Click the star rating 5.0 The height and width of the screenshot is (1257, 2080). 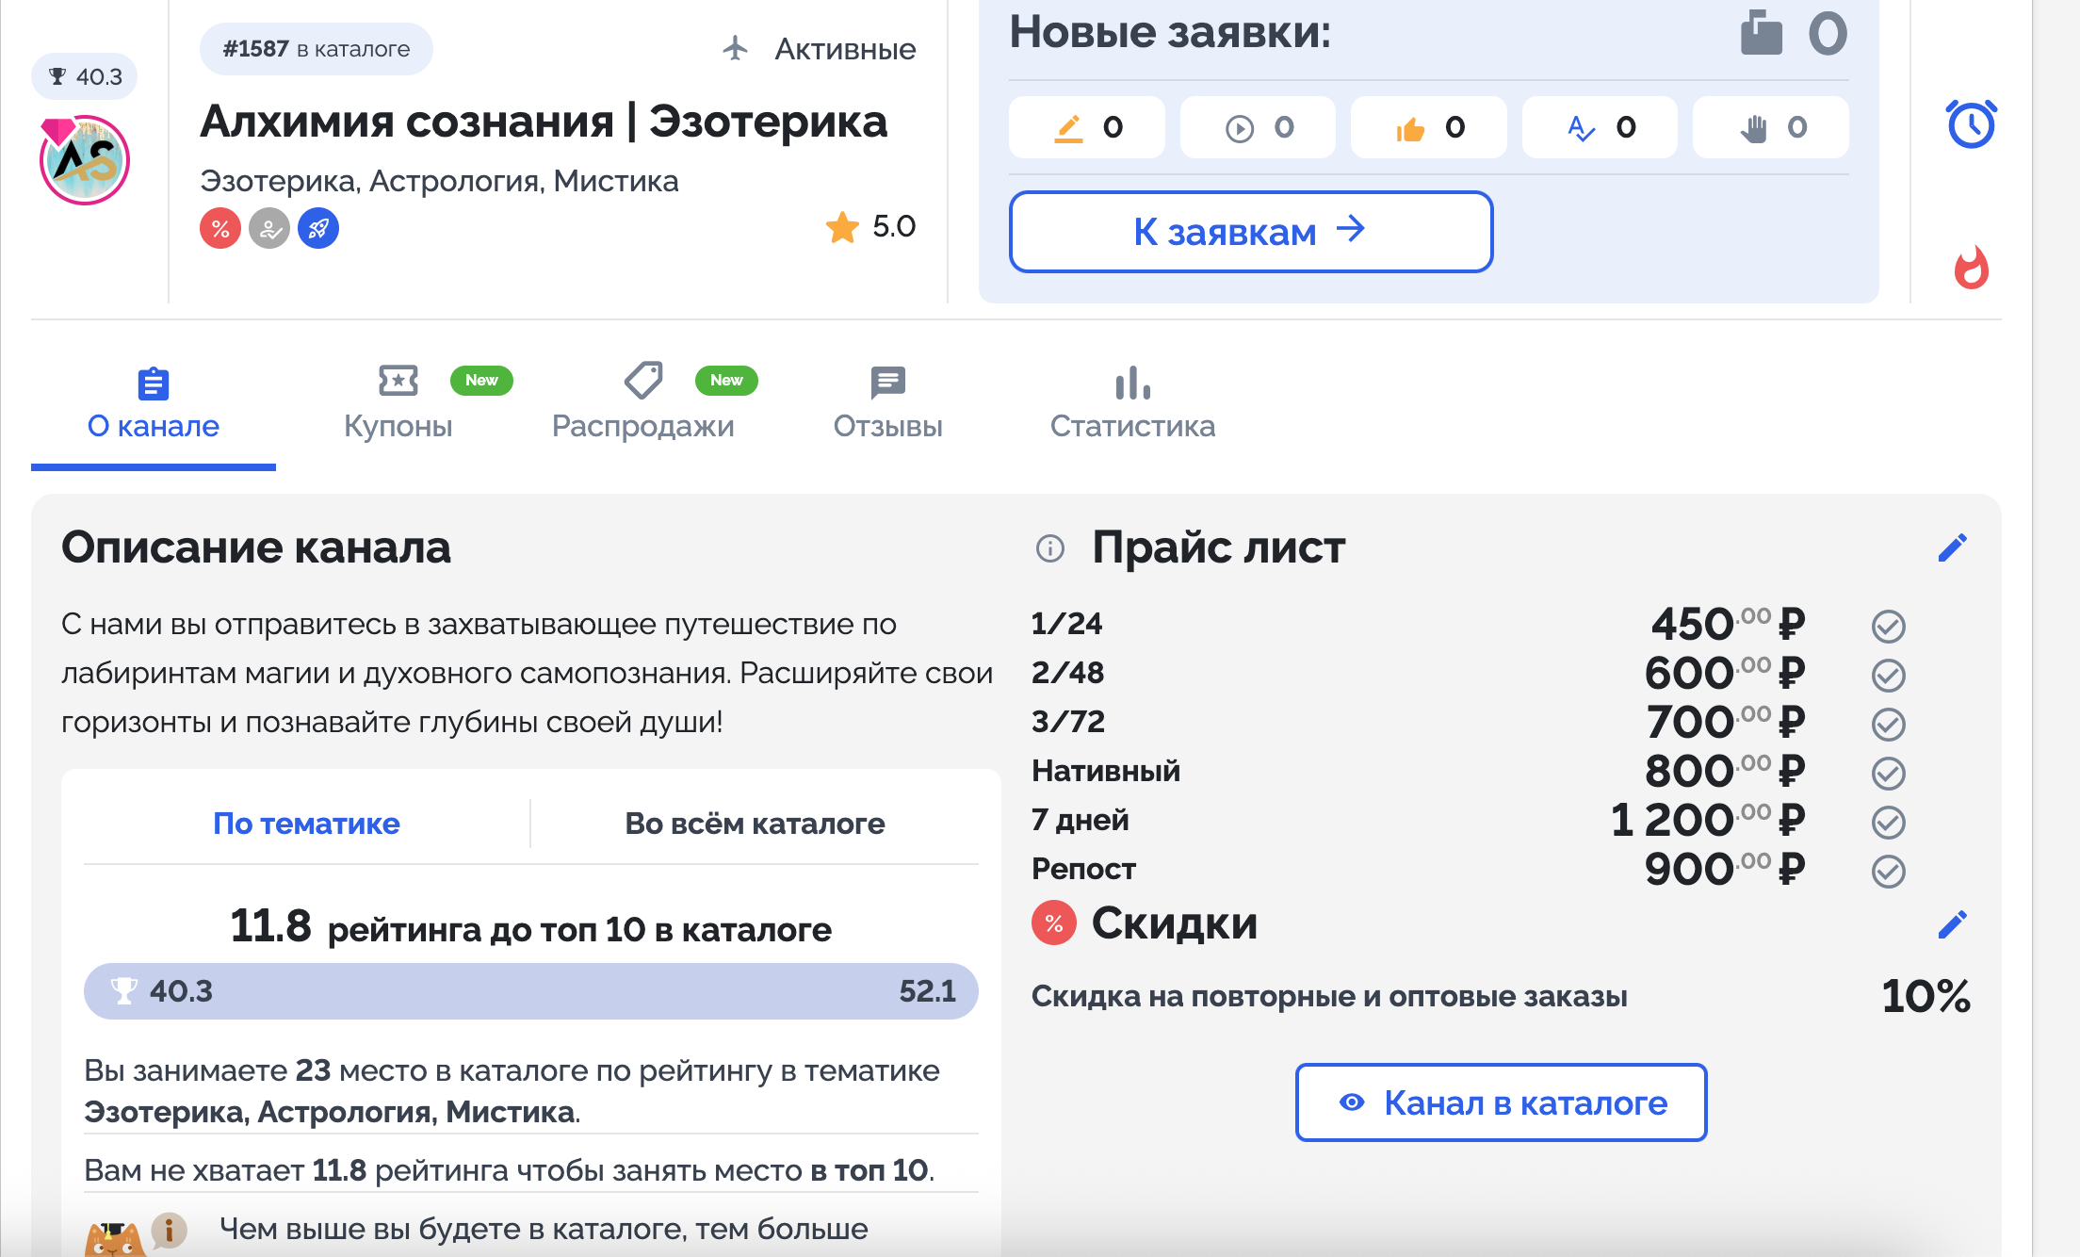(870, 226)
